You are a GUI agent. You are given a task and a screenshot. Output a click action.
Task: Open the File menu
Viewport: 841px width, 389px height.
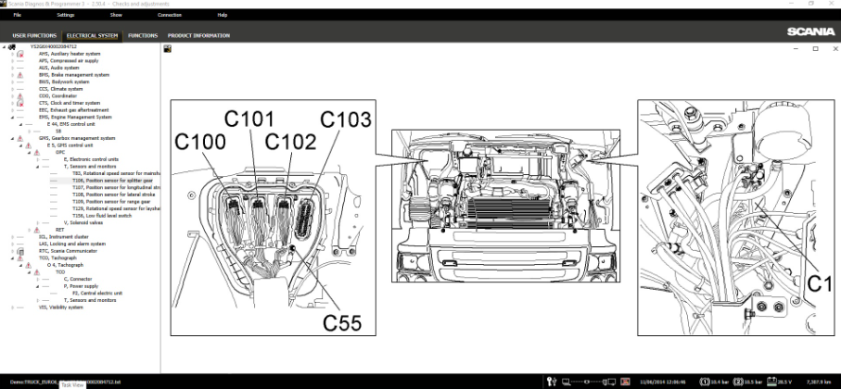pos(18,15)
